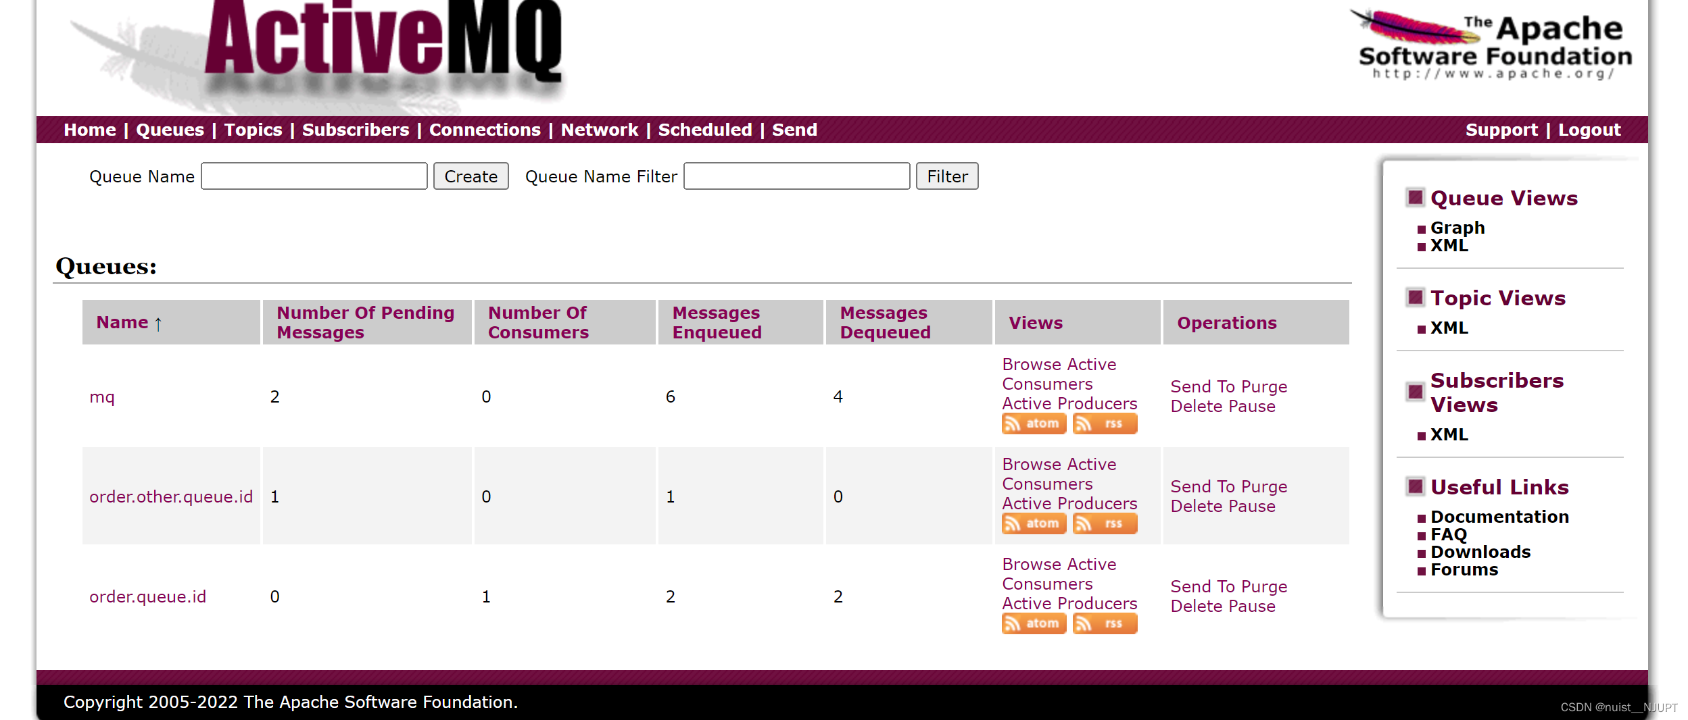Open the rss feed for order.other.queue.id
Viewport: 1688px width, 720px height.
(x=1105, y=523)
